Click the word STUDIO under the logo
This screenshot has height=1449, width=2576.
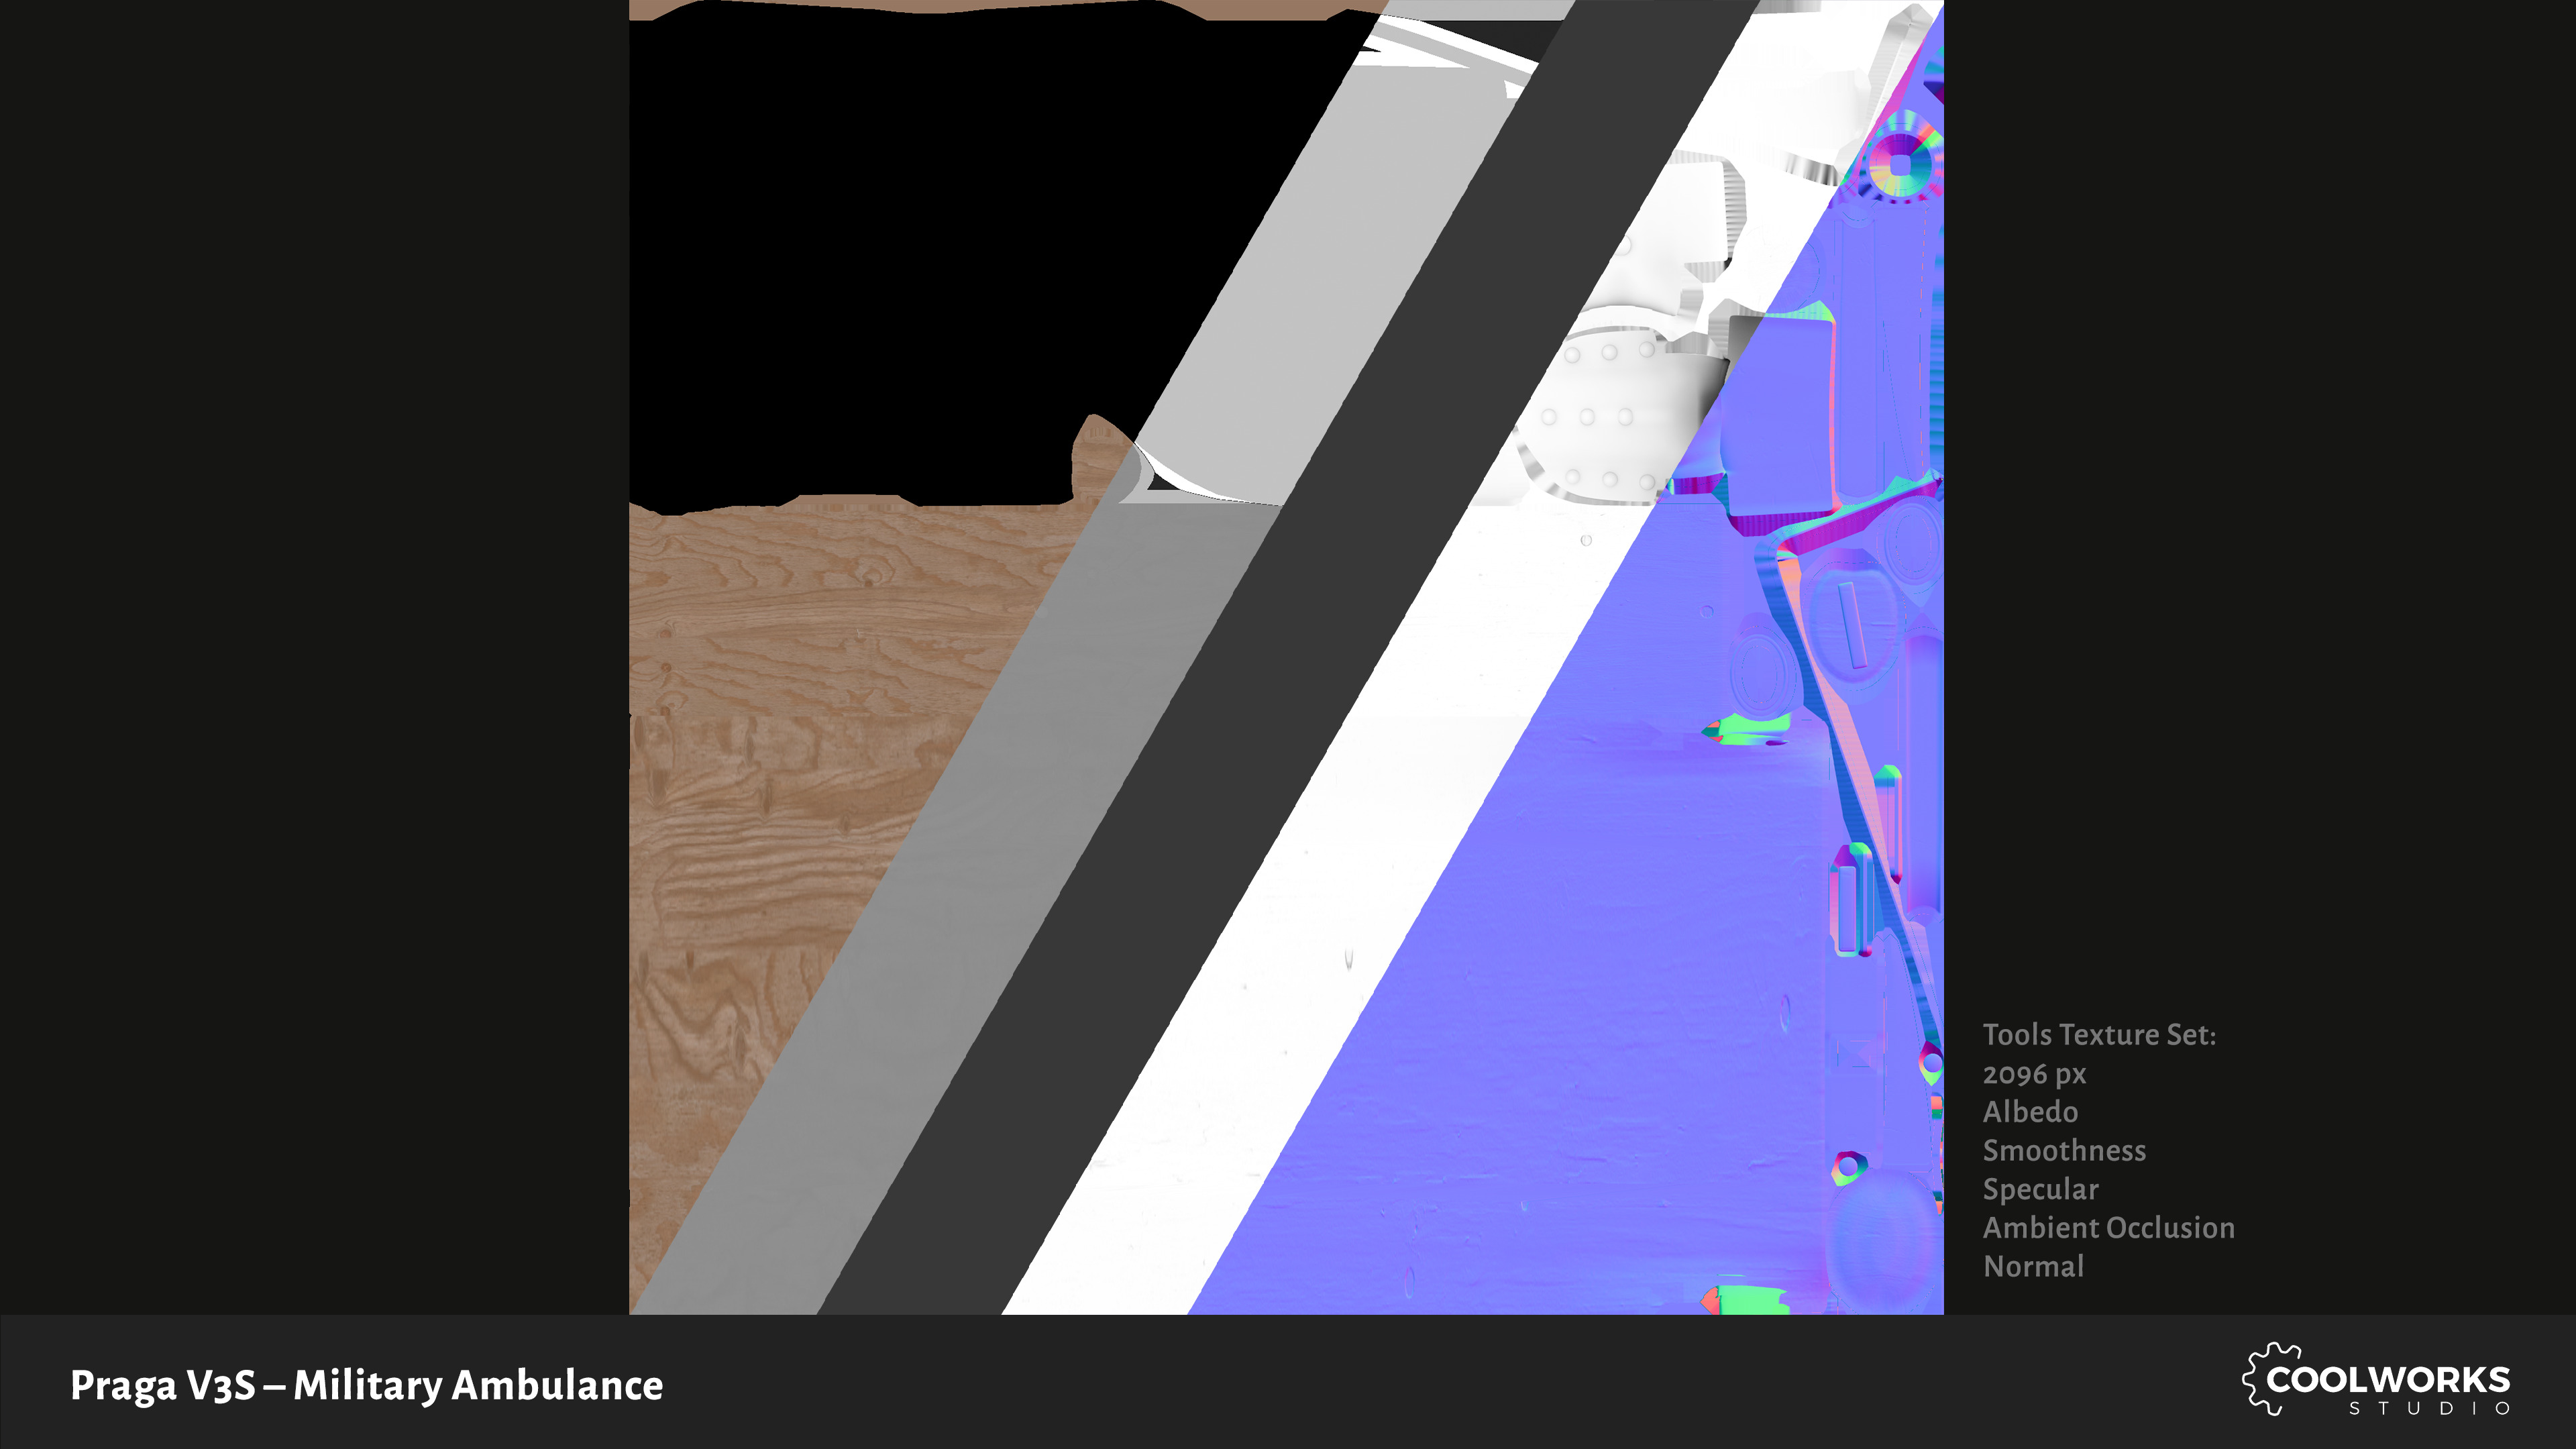pyautogui.click(x=2429, y=1409)
